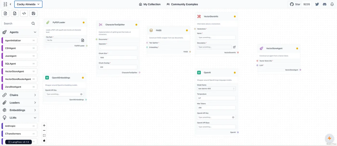Image resolution: width=337 pixels, height=146 pixels.
Task: Zoom in on the canvas
Action: pyautogui.click(x=44, y=125)
